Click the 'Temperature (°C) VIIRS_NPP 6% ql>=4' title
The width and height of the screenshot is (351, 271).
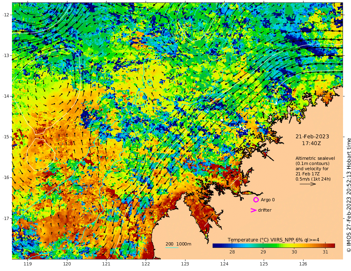click(x=273, y=240)
